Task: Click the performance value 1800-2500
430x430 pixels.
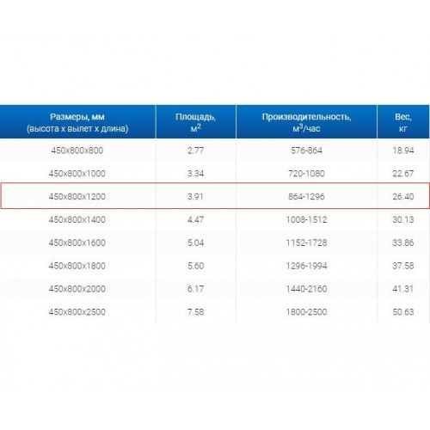Action: (306, 312)
